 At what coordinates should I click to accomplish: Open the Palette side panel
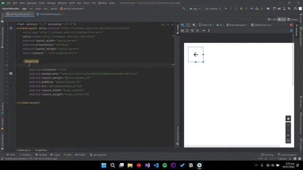pyautogui.click(x=178, y=29)
